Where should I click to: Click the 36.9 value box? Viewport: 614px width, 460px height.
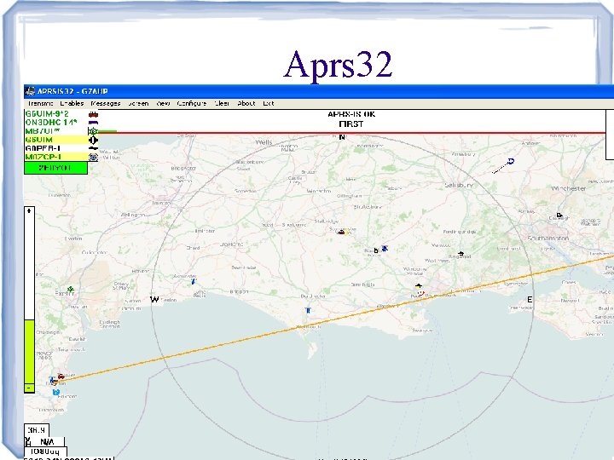(37, 430)
